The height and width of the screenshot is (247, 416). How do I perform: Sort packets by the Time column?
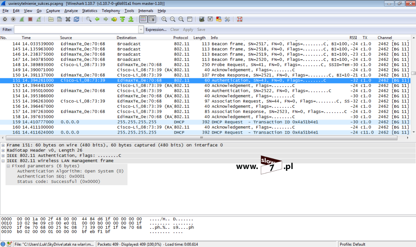(x=40, y=38)
